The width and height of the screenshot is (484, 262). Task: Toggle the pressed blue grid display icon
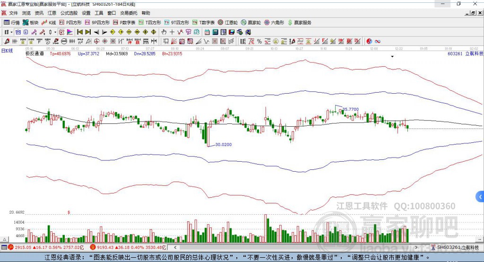coord(18,32)
